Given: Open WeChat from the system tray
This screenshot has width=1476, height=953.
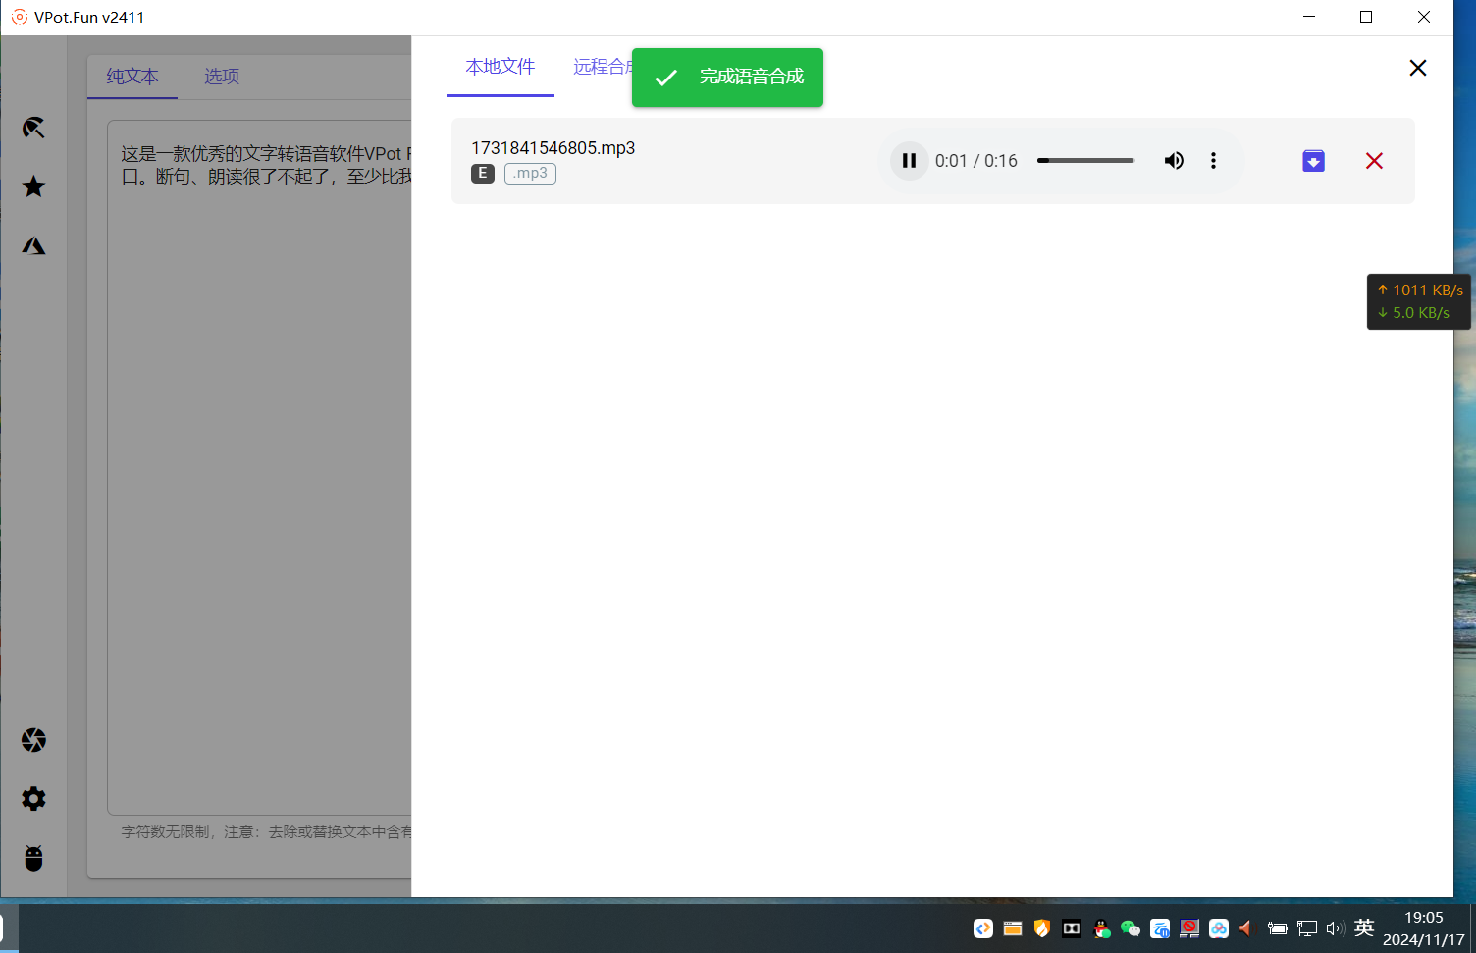Looking at the screenshot, I should [x=1130, y=928].
